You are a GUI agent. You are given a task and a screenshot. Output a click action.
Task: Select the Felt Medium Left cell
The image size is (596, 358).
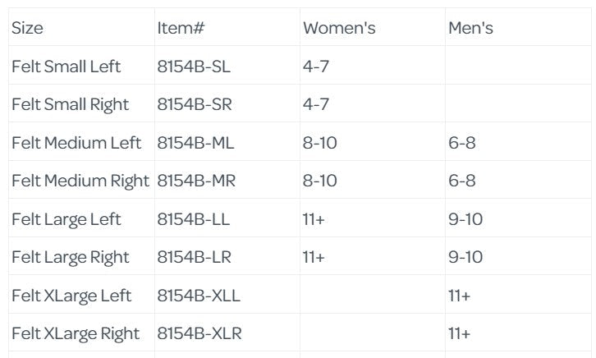pyautogui.click(x=76, y=143)
